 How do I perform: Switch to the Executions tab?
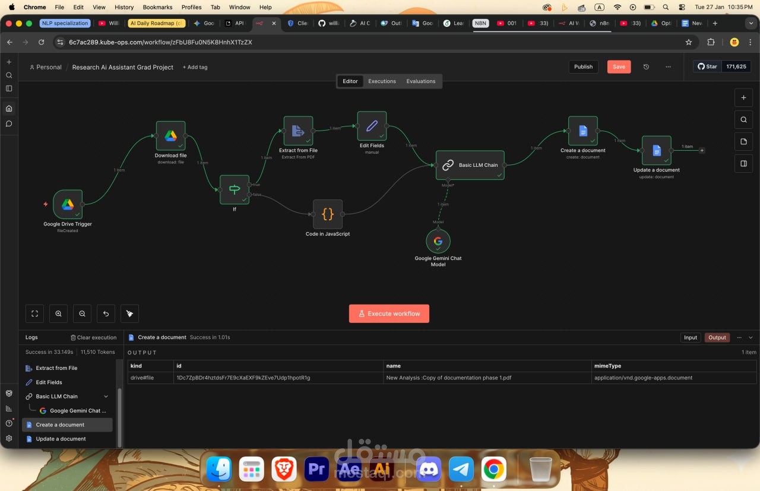coord(382,81)
